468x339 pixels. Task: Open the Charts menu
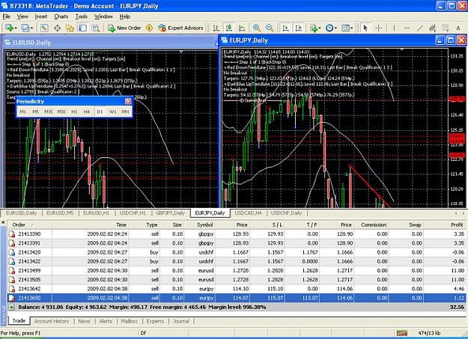click(61, 16)
